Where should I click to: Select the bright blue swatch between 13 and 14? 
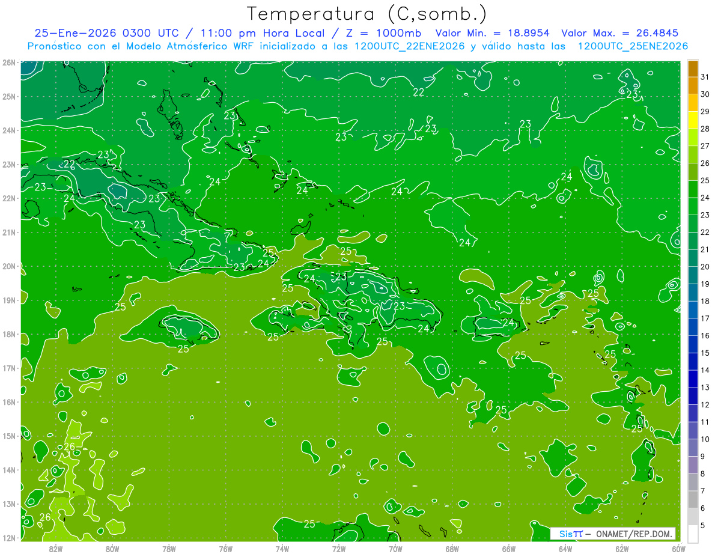[693, 379]
